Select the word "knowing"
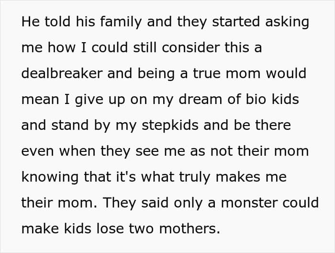 (x=50, y=177)
